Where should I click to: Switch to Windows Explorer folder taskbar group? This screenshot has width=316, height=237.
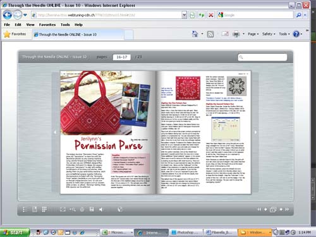[255, 233]
